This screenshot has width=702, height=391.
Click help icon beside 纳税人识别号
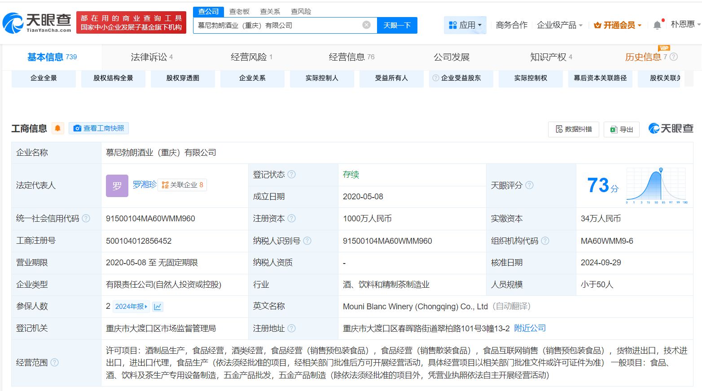coord(307,241)
